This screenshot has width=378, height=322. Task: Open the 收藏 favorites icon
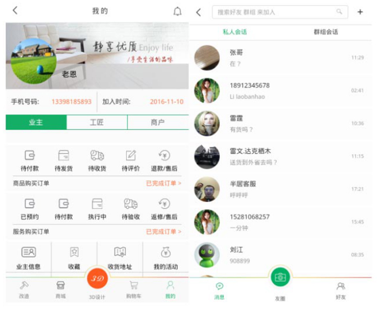pos(74,252)
